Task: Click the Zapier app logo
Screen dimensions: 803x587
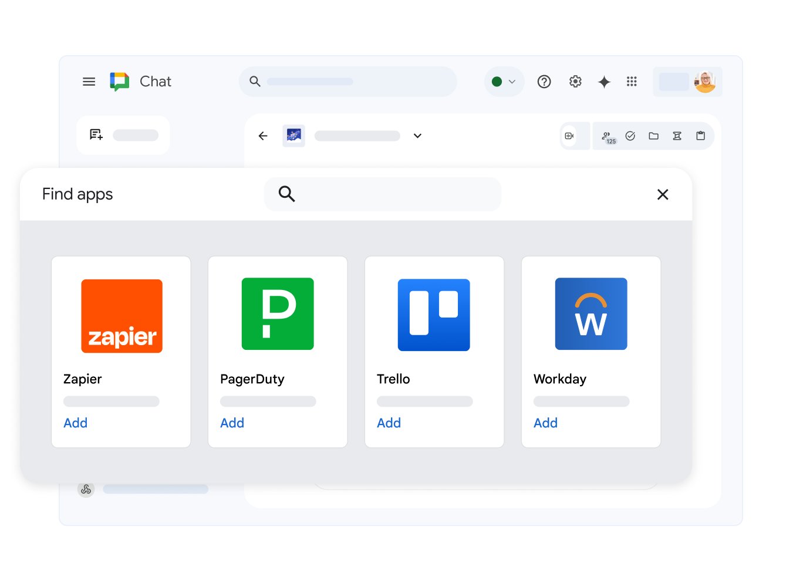Action: pos(122,316)
